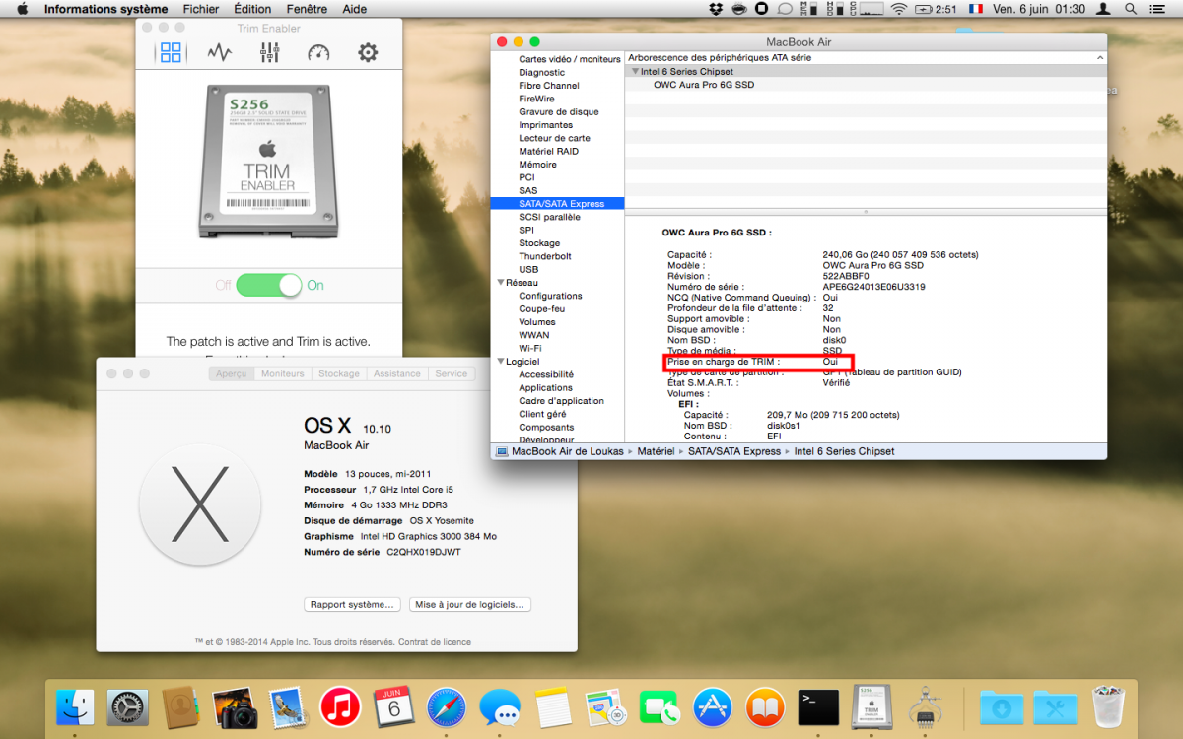Open the Trim Enabler gear preferences icon

368,53
